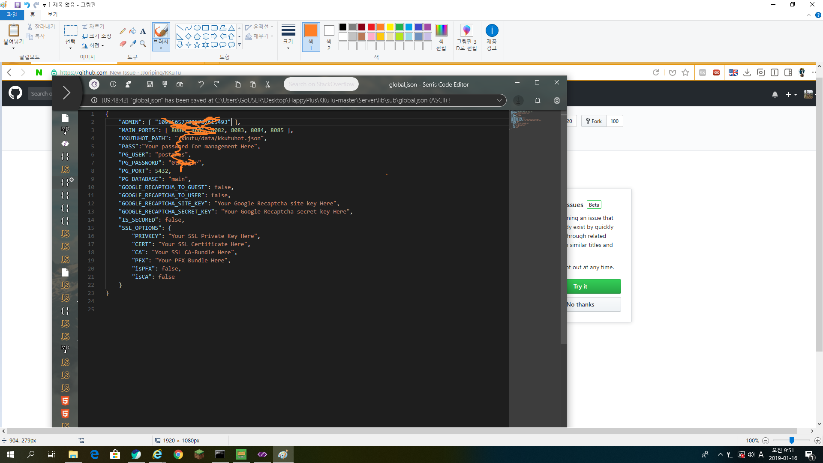Click the Search on StackOverflow field
823x463 pixels.
coord(321,84)
